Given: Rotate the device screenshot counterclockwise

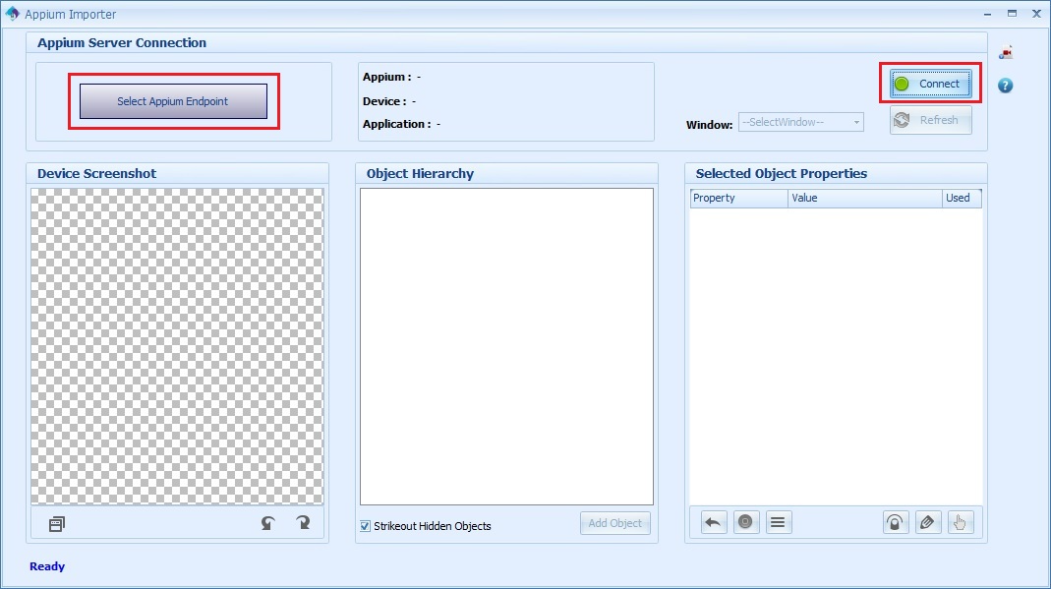Looking at the screenshot, I should (268, 523).
